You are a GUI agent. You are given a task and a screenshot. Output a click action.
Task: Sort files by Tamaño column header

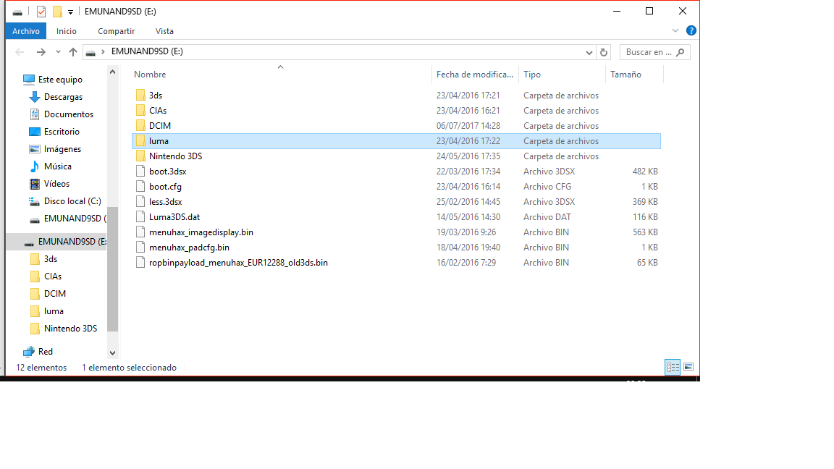(x=625, y=75)
